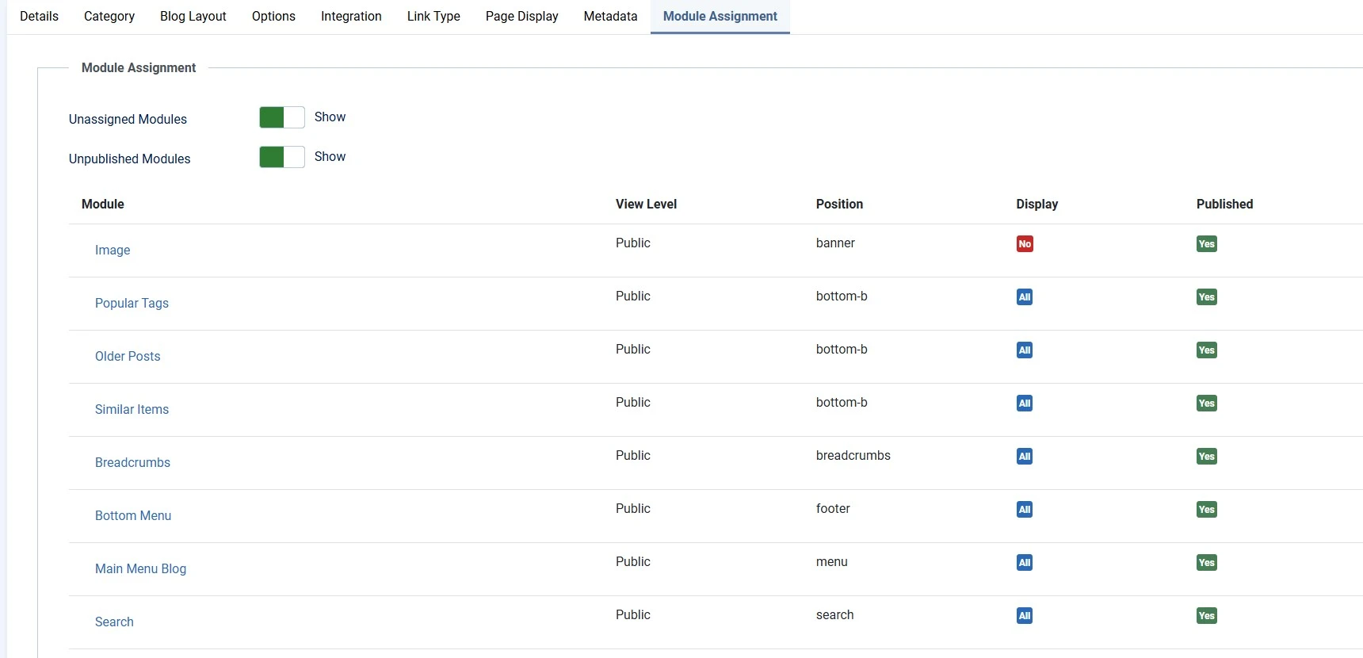Switch to the Page Display tab
The width and height of the screenshot is (1363, 658).
[521, 17]
